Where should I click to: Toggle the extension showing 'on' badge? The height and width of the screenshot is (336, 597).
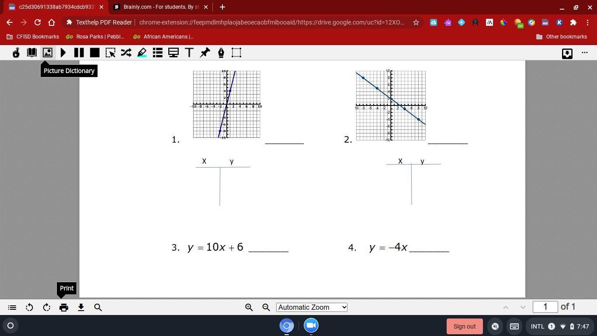518,23
